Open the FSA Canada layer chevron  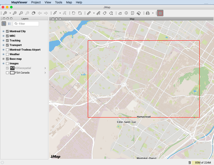[x=45, y=73]
